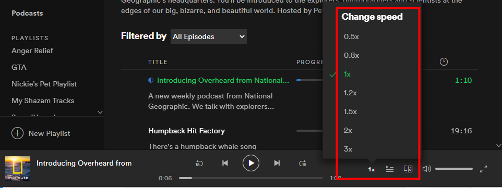Viewport: 502px width, 188px height.
Task: Open Nickie's Pet Playlist
Action: click(x=44, y=84)
